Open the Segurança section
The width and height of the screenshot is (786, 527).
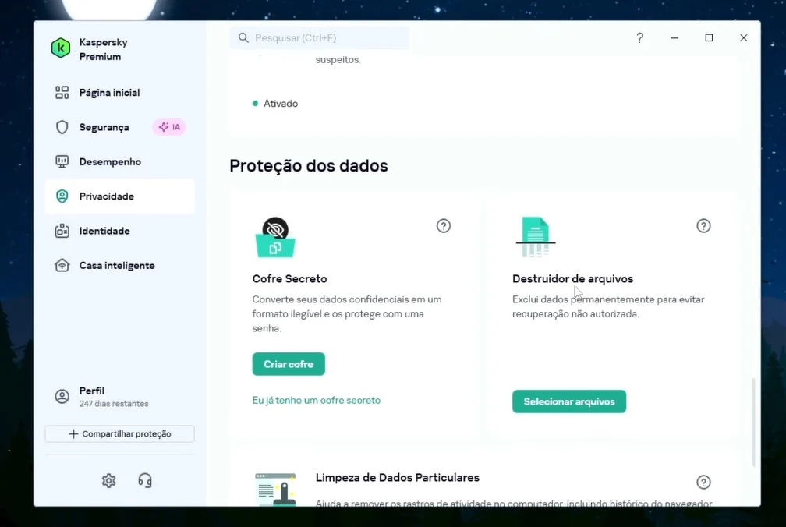pos(120,127)
